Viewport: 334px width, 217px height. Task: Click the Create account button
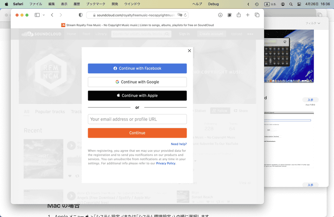[211, 34]
